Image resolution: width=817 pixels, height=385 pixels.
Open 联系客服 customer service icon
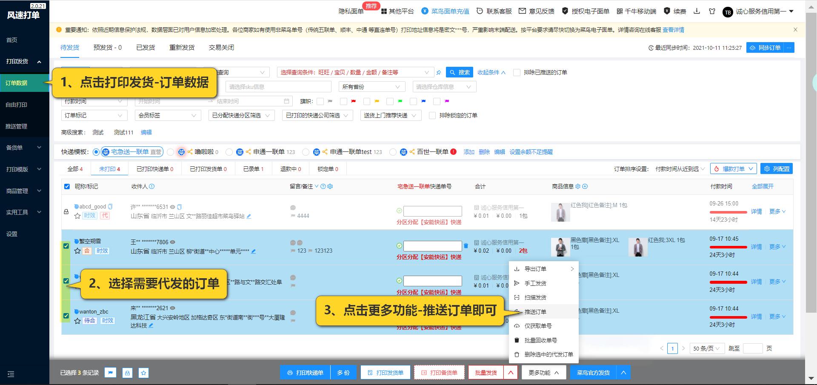tap(479, 11)
